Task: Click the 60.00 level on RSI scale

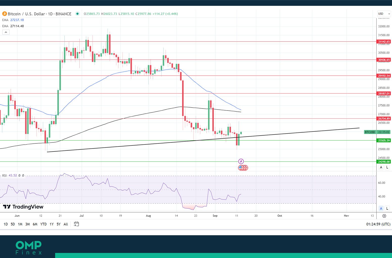Action: click(x=382, y=183)
